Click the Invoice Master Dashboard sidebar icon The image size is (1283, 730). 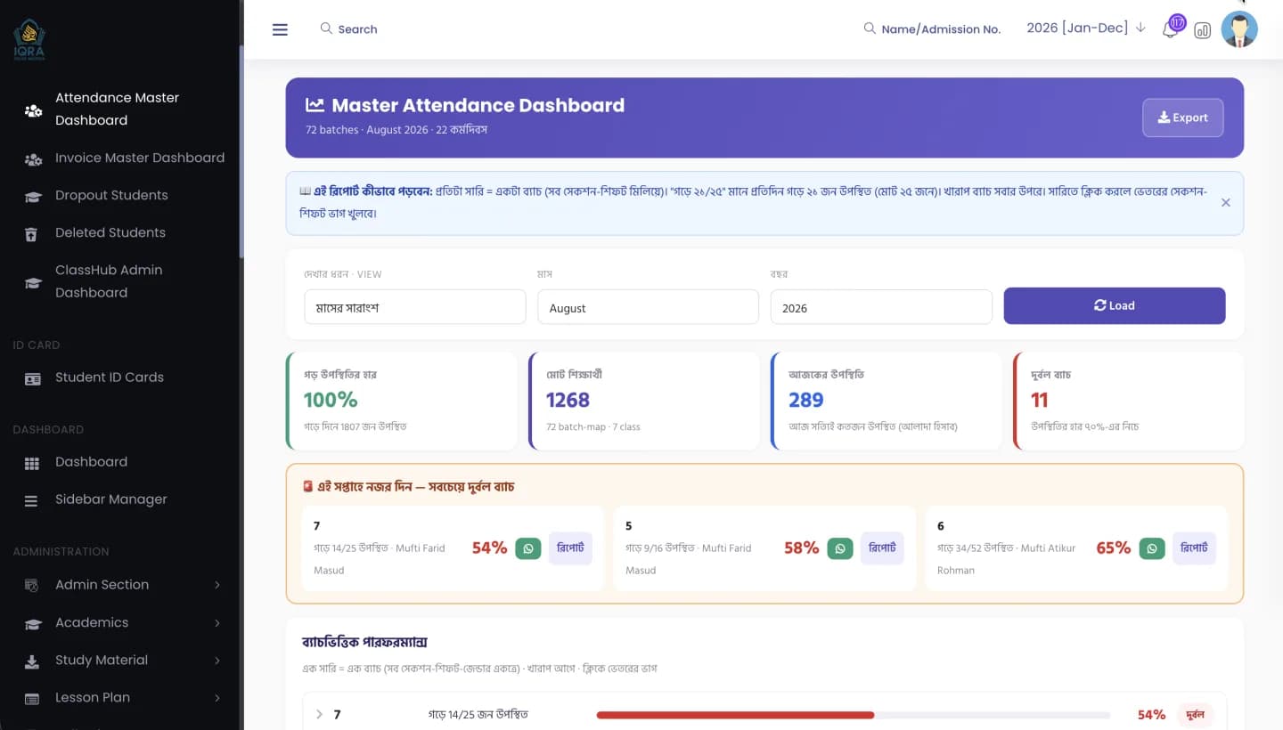33,159
